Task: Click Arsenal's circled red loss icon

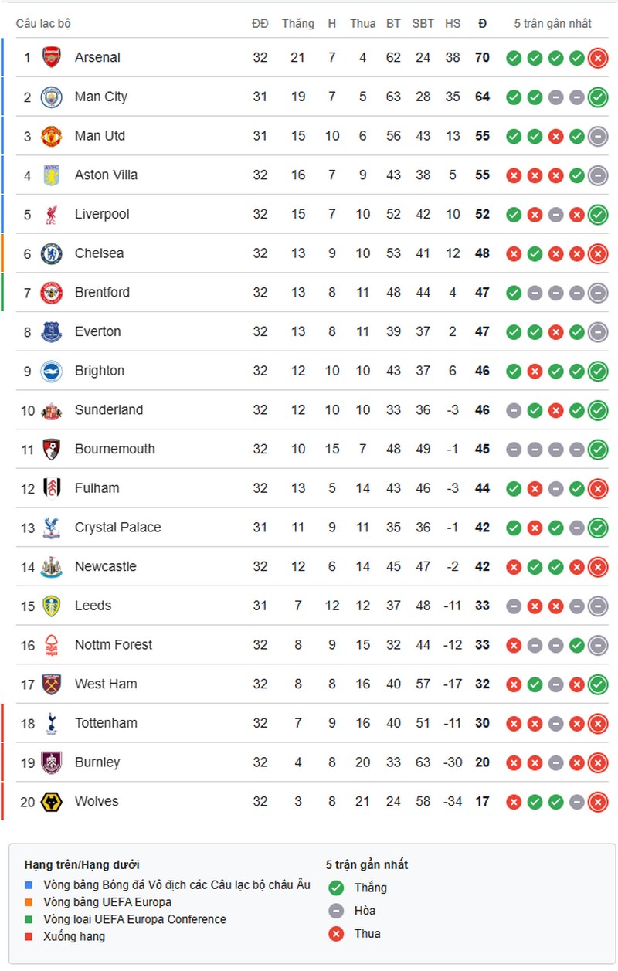Action: [x=597, y=58]
